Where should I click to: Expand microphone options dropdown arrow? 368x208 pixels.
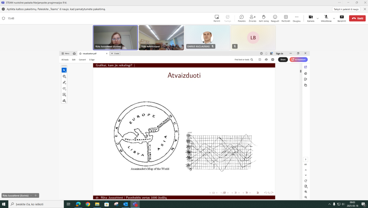334,18
